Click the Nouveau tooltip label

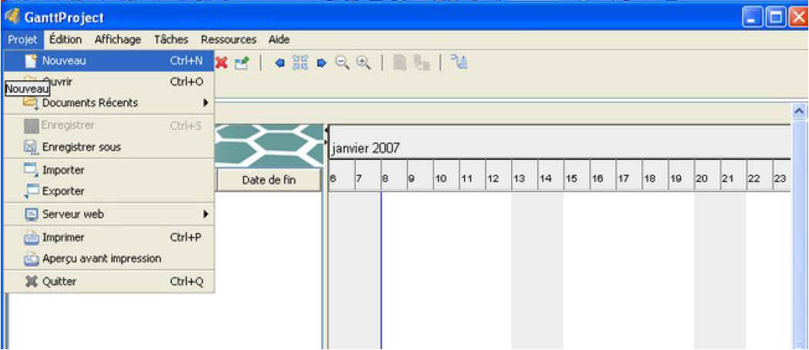[x=27, y=90]
